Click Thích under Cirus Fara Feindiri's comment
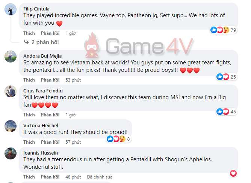Screen dimensions: 251x183 point(29,115)
